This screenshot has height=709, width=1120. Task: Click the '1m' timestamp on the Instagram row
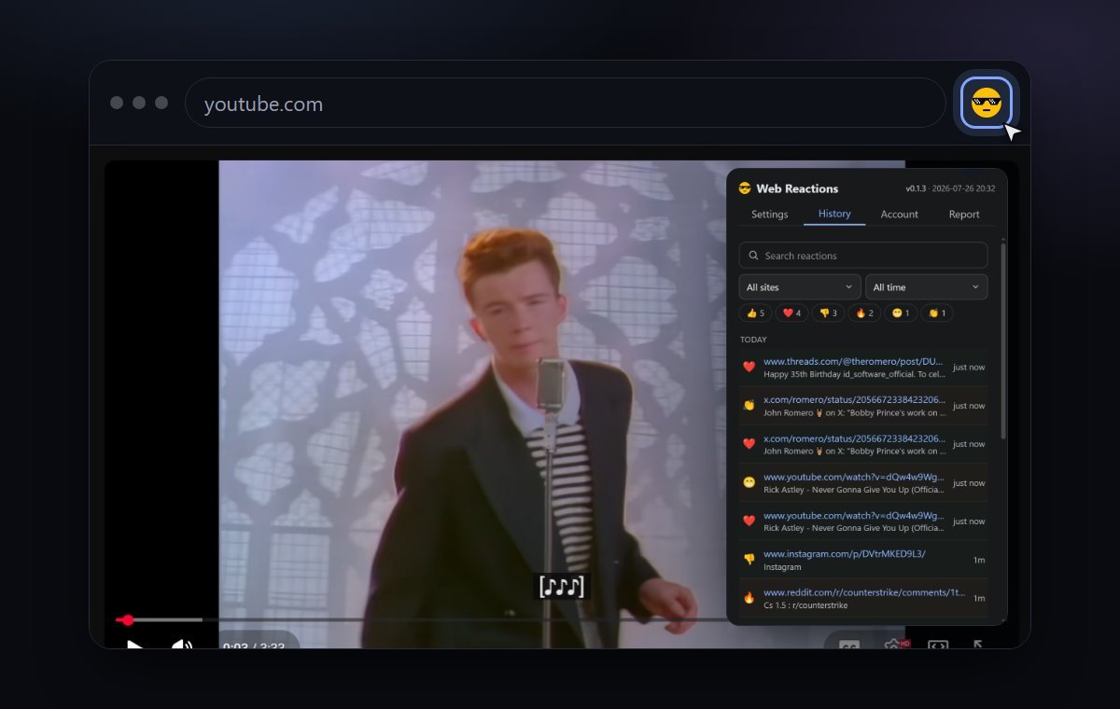979,560
